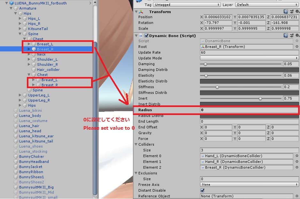Select Luena_bikini in hierarchy
This screenshot has width=300, height=199.
[30, 111]
